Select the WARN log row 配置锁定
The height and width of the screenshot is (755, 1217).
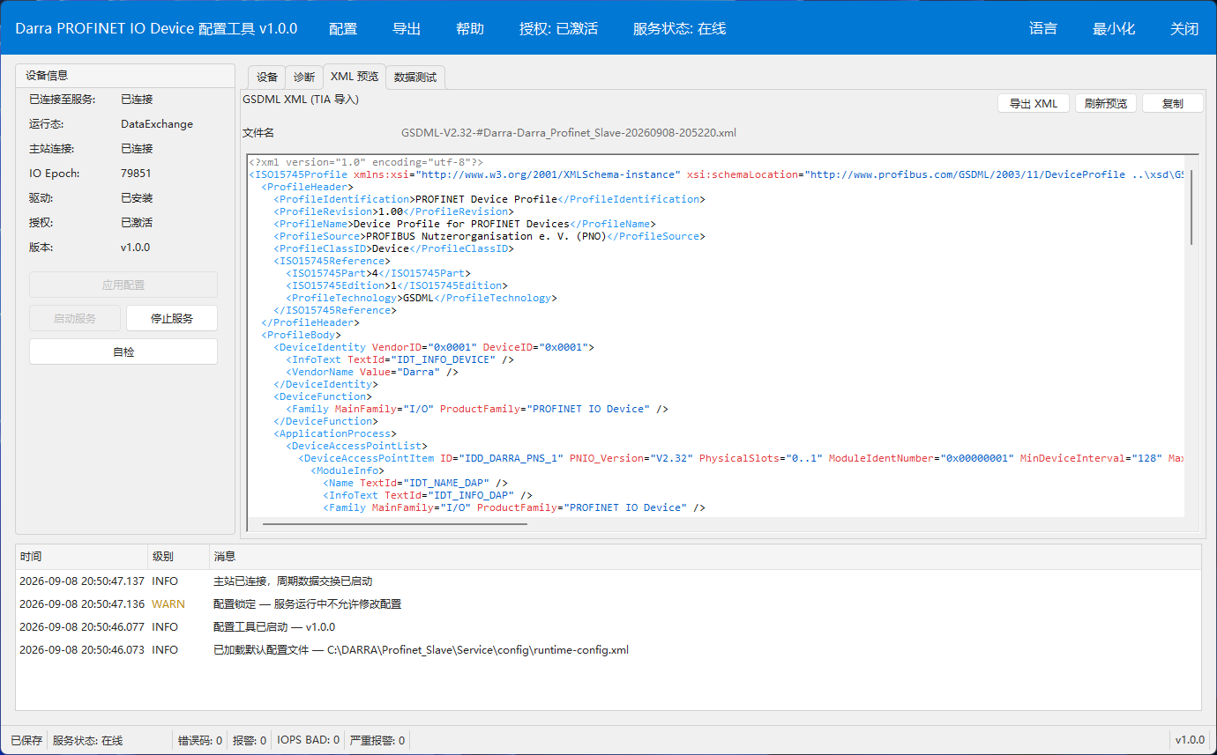608,604
